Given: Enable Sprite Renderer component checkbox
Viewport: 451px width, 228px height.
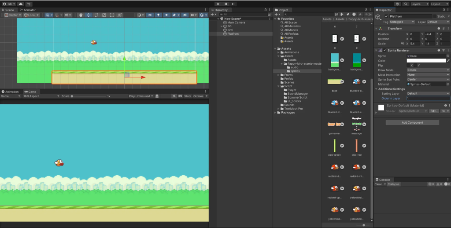Looking at the screenshot, I should click(x=385, y=50).
